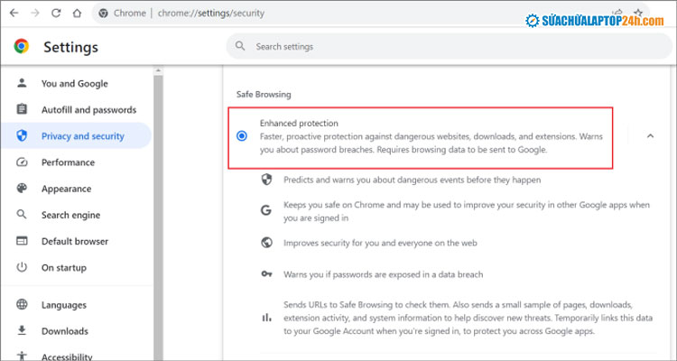Click the Privacy and security shield icon
677x361 pixels.
coord(22,136)
